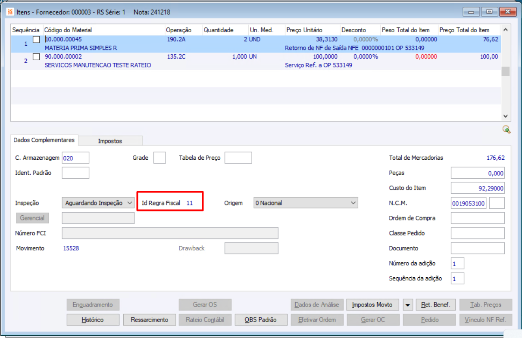
Task: Tick checkbox for item sequence 1
Action: click(x=36, y=40)
